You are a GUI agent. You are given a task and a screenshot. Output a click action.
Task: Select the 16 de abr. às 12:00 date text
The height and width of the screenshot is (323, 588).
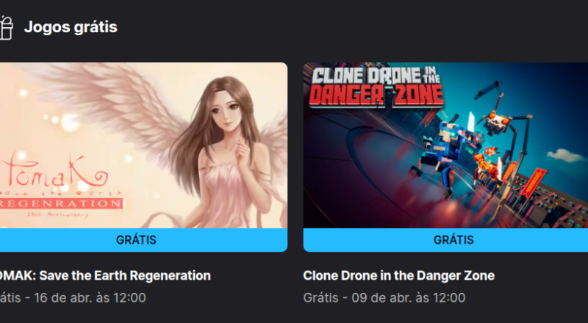click(x=90, y=298)
